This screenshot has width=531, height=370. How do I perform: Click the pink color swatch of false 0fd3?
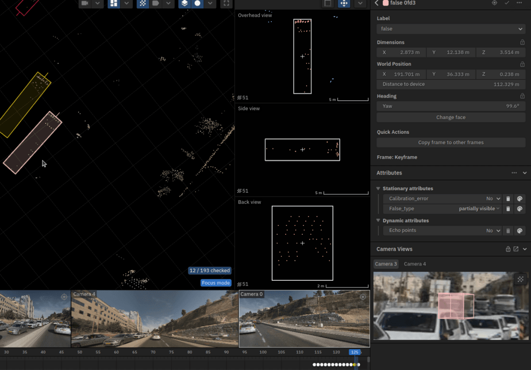385,3
